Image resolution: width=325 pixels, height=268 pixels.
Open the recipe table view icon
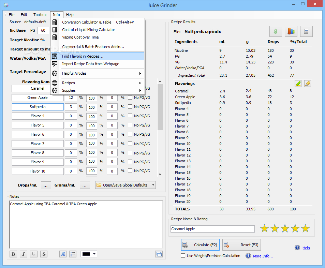tap(306, 31)
